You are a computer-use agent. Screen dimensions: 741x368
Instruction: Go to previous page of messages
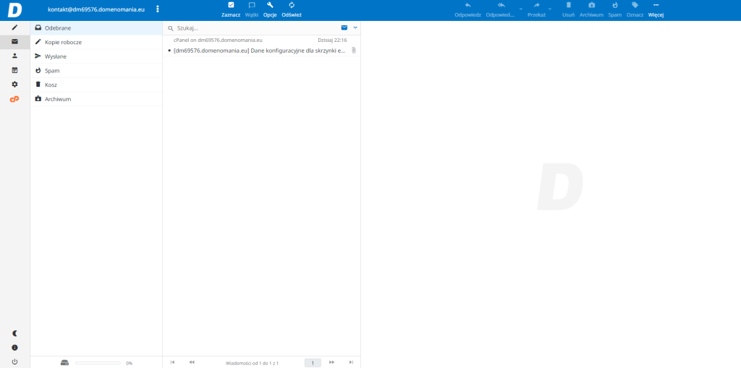click(x=191, y=362)
